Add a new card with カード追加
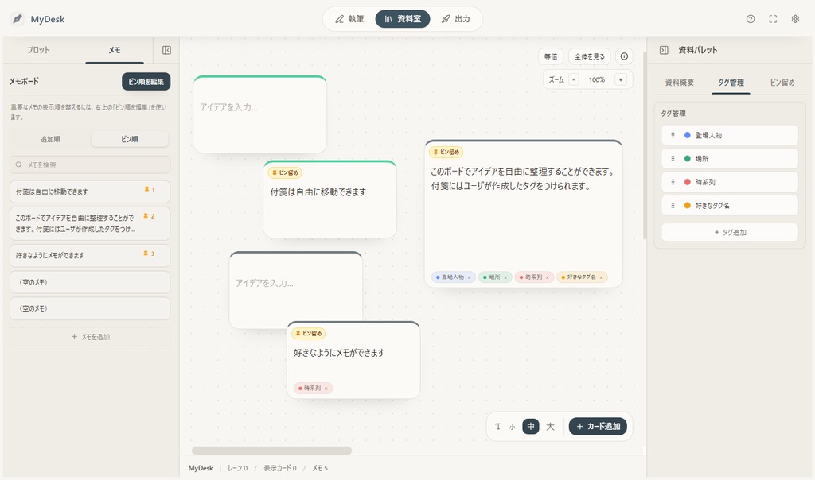The width and height of the screenshot is (815, 480). click(598, 426)
